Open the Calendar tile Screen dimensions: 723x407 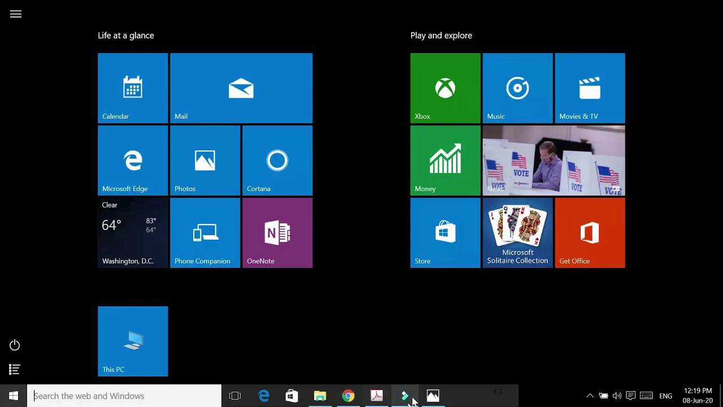(x=133, y=88)
